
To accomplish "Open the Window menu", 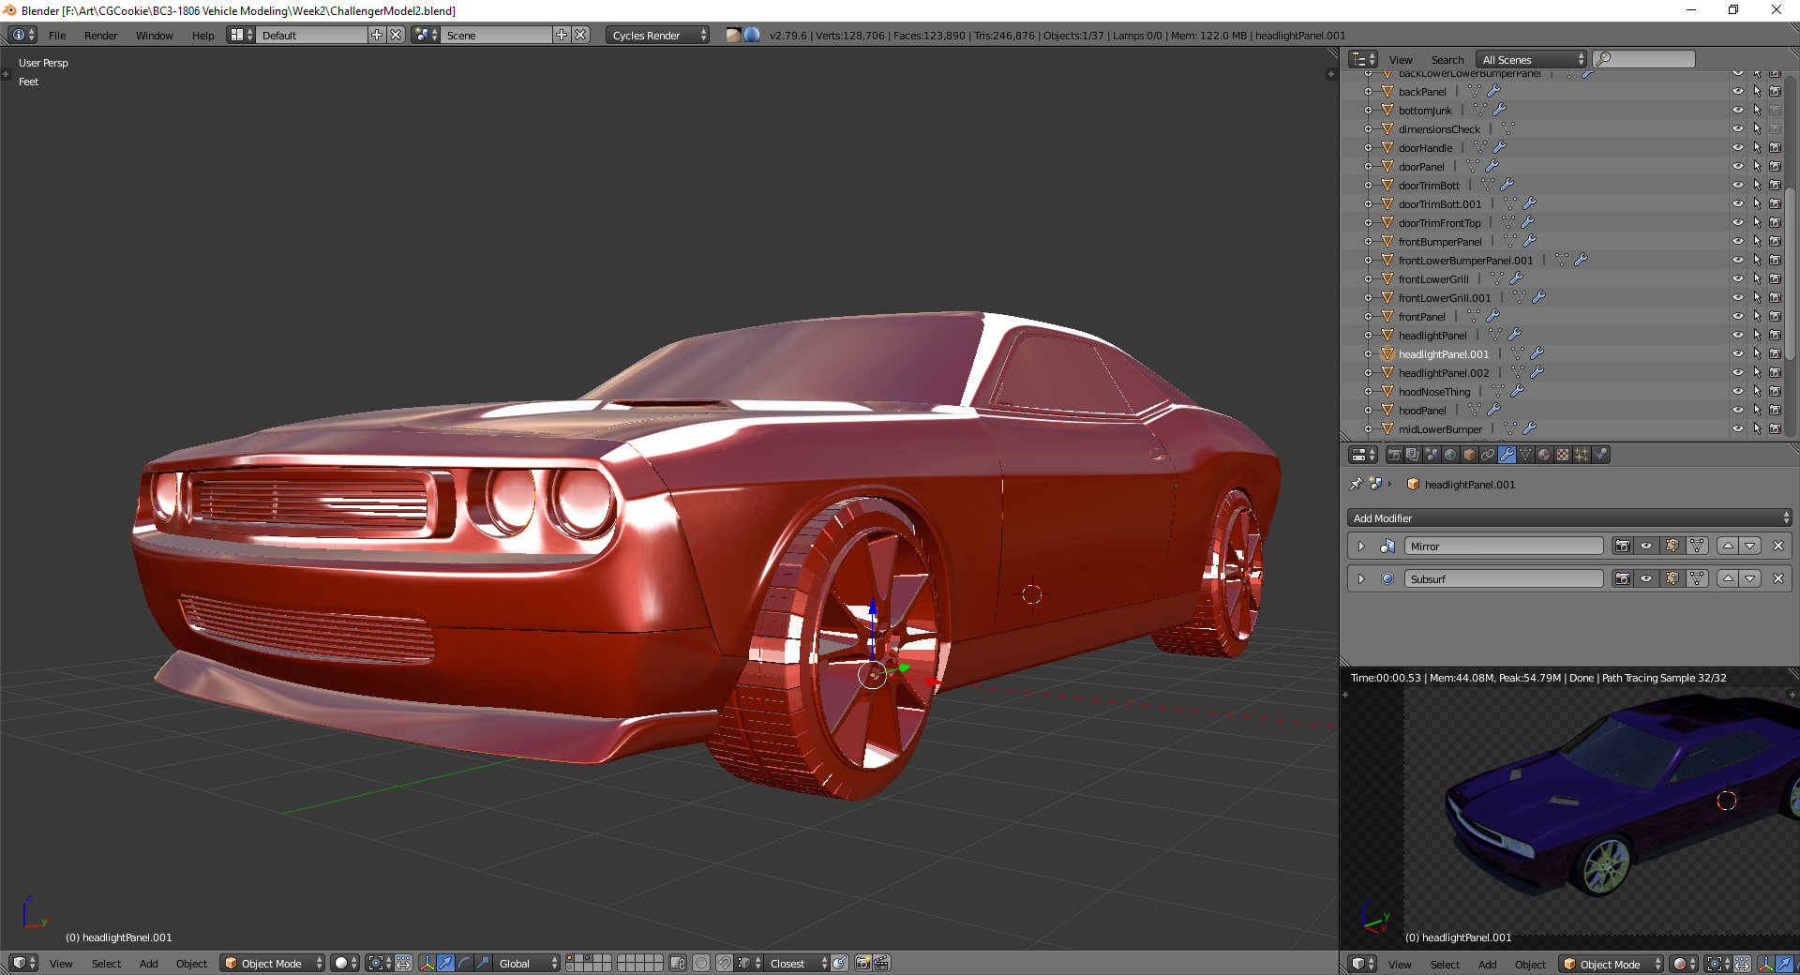I will pos(154,36).
